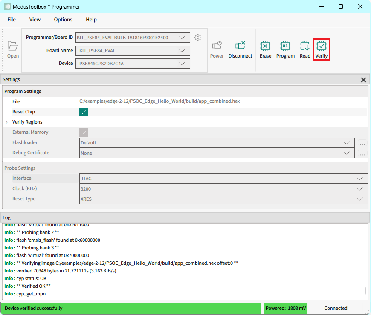371x315 pixels.
Task: Click the Program chip icon
Action: tap(285, 46)
